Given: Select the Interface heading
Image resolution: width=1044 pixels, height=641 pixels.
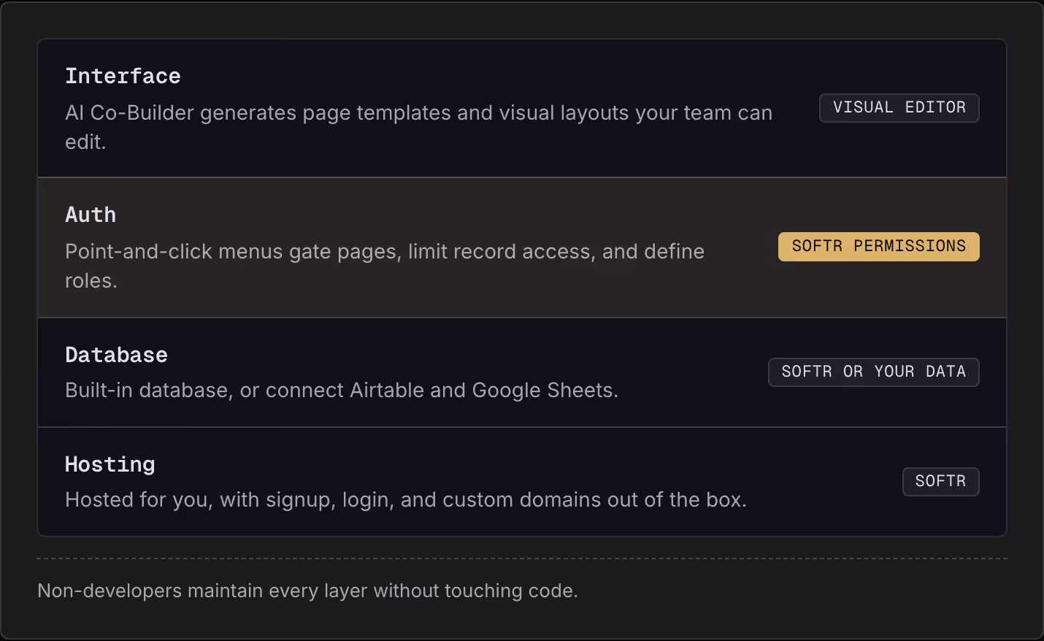Looking at the screenshot, I should [x=123, y=76].
